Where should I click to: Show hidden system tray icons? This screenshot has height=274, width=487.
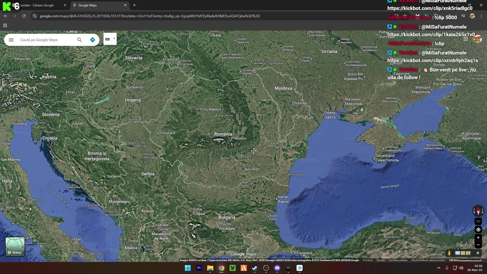pyautogui.click(x=439, y=268)
